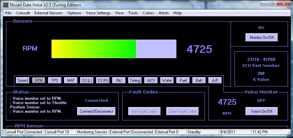Click the Clear Fault Codes button

(182, 111)
